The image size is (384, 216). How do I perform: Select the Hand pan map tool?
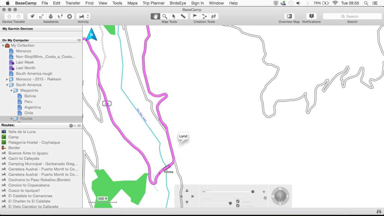[x=155, y=16]
